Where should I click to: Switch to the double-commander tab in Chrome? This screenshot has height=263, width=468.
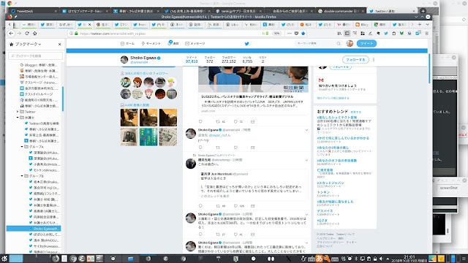pyautogui.click(x=341, y=11)
